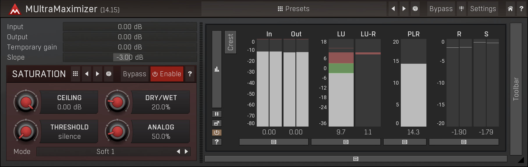Click the main Bypass button in top bar
This screenshot has height=167, width=528.
[x=441, y=9]
